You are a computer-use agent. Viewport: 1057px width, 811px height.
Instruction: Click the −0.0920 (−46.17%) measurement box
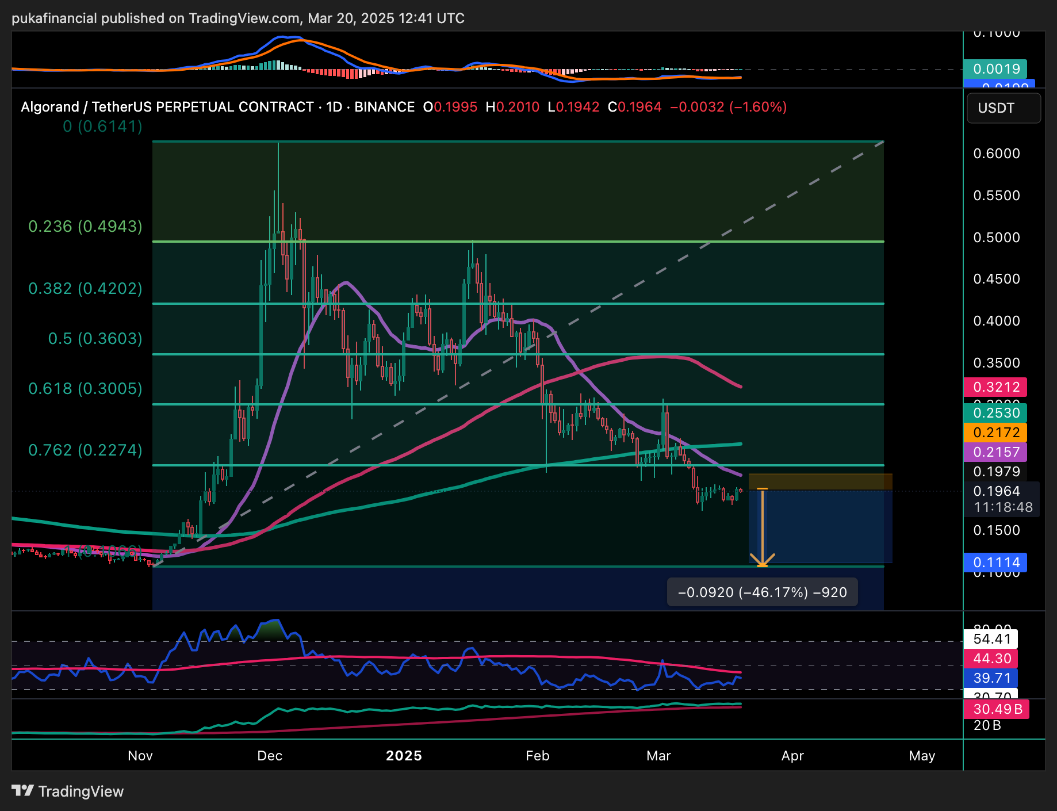[762, 592]
